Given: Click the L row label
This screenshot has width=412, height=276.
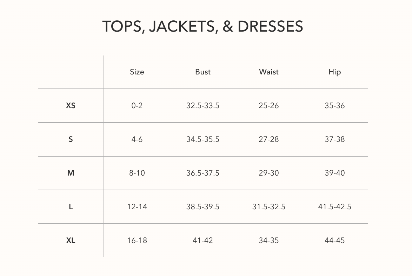Looking at the screenshot, I should pyautogui.click(x=71, y=206).
